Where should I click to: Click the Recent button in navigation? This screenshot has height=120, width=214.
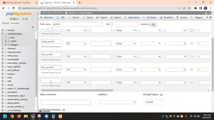click(5, 23)
